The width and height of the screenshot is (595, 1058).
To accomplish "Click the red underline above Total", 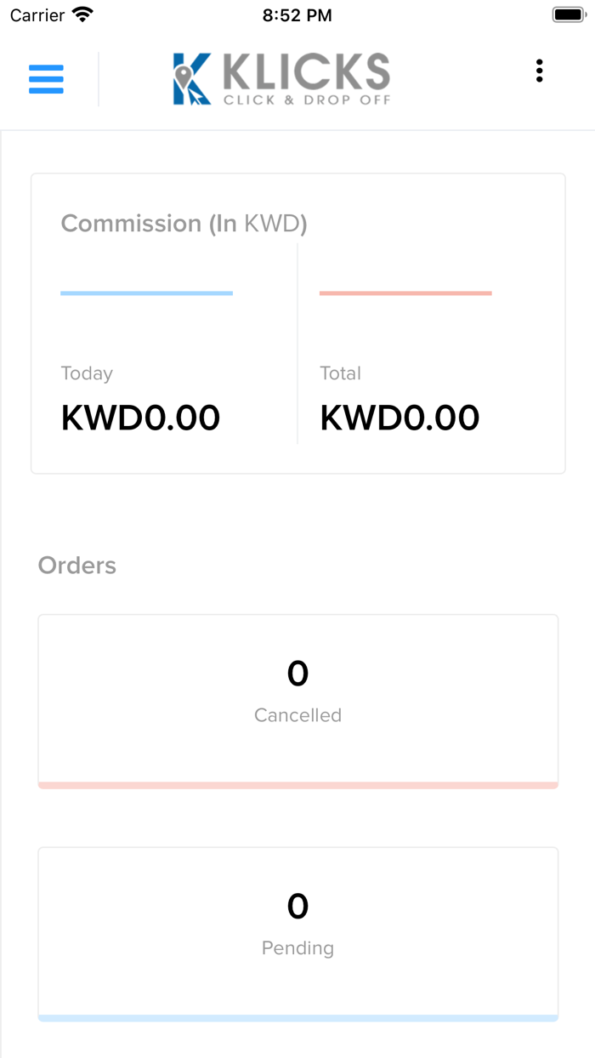I will tap(405, 293).
